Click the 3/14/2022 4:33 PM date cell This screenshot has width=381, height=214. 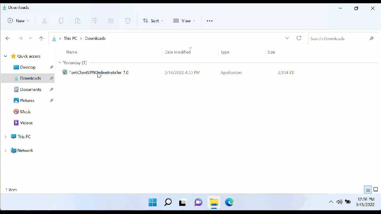point(182,73)
